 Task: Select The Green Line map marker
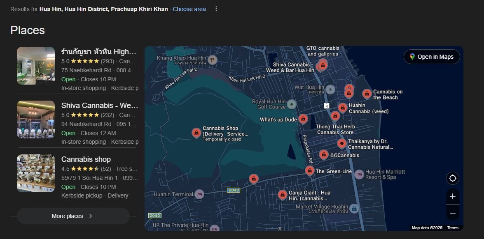pyautogui.click(x=309, y=170)
